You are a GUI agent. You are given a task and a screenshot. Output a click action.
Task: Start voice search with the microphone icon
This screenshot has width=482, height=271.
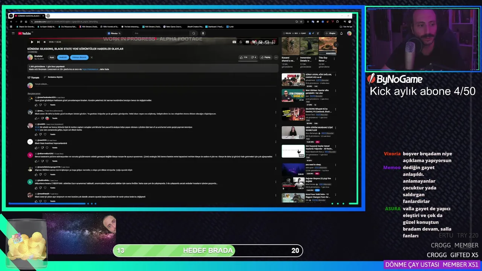pyautogui.click(x=203, y=33)
